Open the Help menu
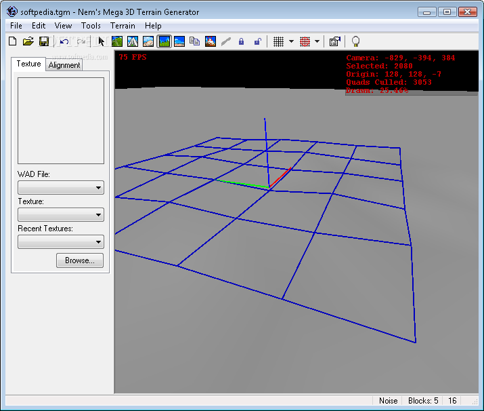 pyautogui.click(x=153, y=26)
